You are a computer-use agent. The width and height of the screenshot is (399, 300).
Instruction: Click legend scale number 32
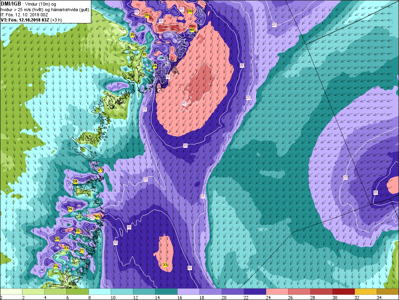point(357,298)
